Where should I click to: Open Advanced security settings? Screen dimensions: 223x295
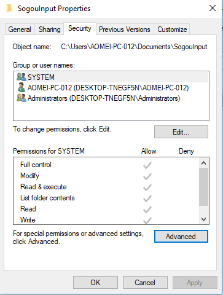tap(181, 237)
